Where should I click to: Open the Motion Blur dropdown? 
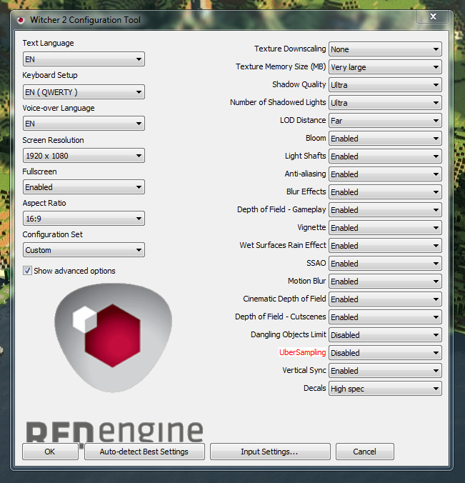(385, 282)
